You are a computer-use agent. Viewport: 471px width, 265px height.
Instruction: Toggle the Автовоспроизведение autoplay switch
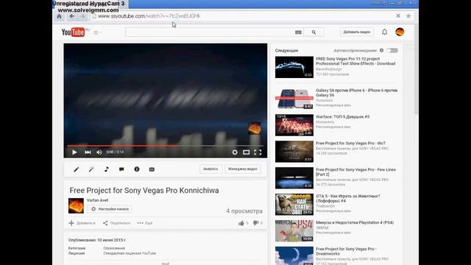(x=392, y=51)
